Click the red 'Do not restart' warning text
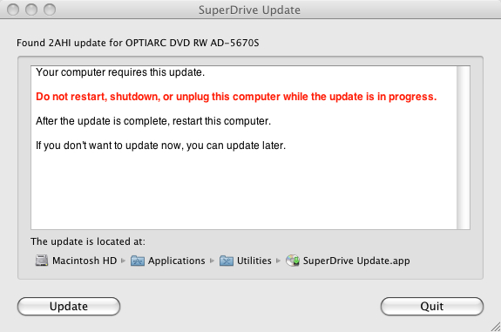 (x=236, y=97)
